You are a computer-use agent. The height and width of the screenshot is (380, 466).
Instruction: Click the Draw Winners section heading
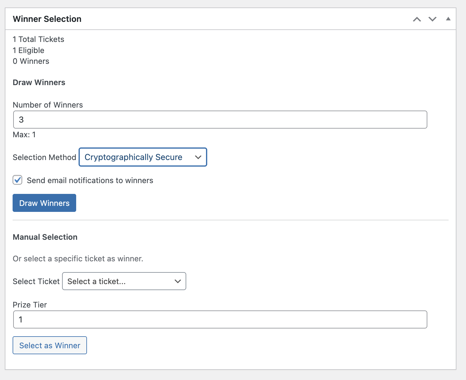tap(39, 82)
